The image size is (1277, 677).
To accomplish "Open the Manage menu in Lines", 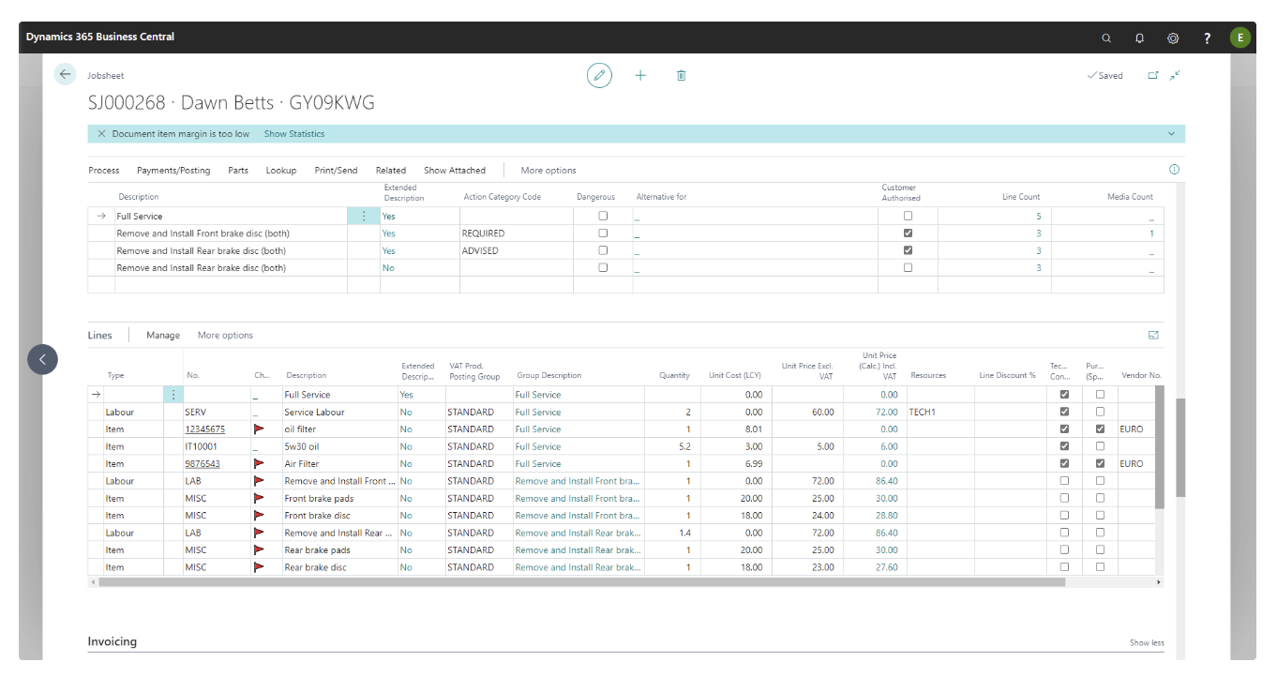I will (163, 336).
